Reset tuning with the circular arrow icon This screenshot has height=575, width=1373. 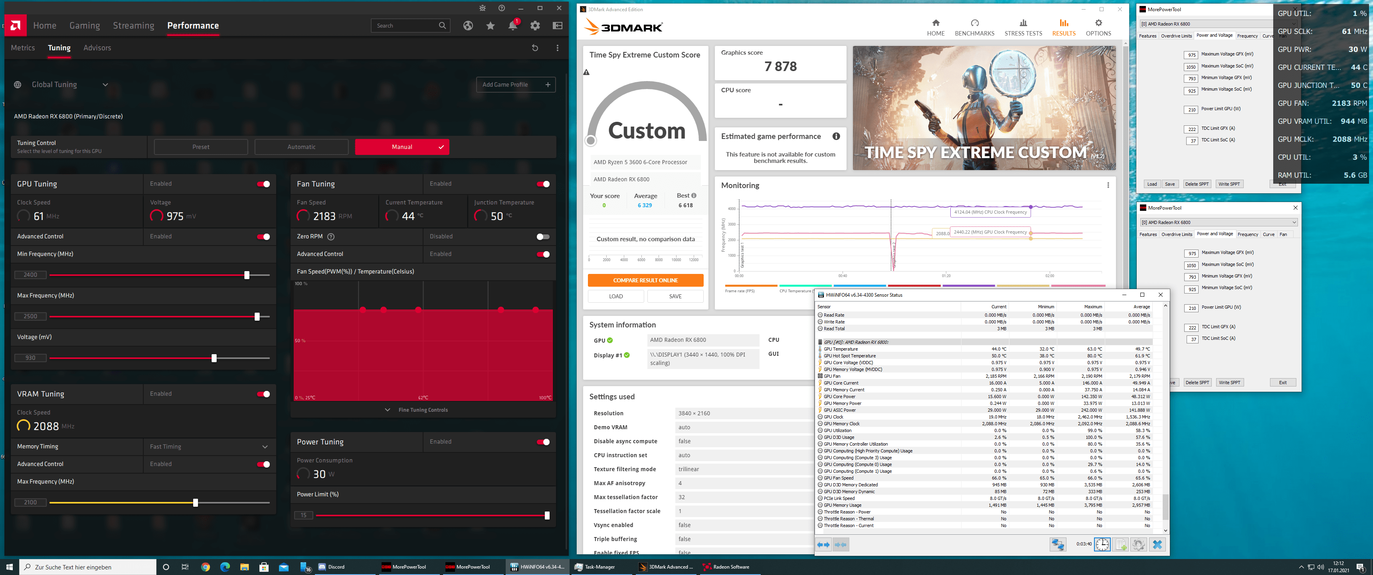(535, 48)
